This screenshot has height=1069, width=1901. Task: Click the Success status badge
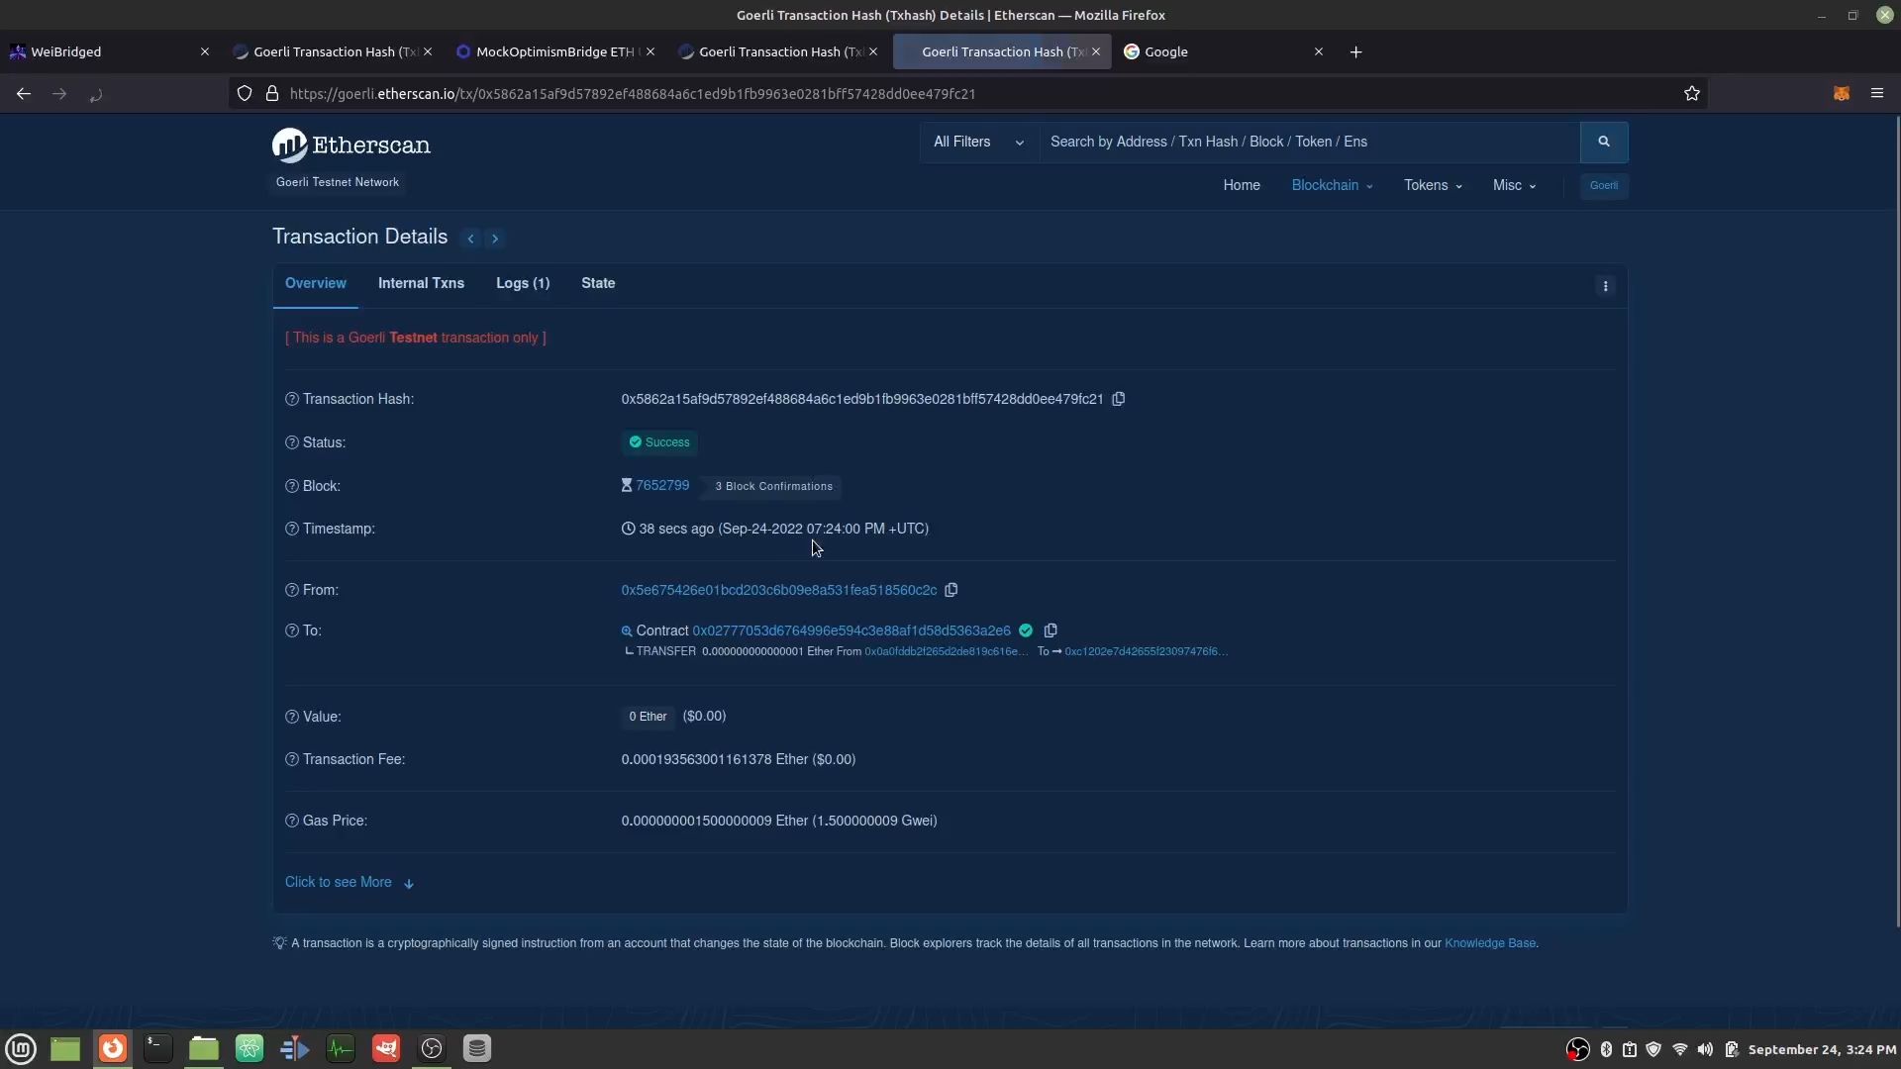pos(659,442)
